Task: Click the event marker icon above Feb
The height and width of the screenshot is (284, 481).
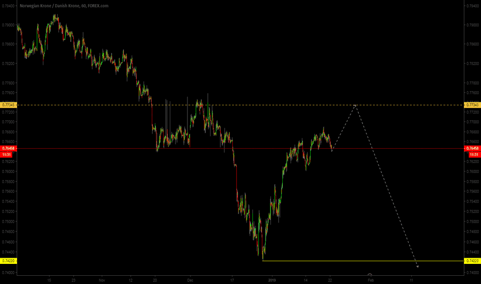Action: [x=370, y=275]
